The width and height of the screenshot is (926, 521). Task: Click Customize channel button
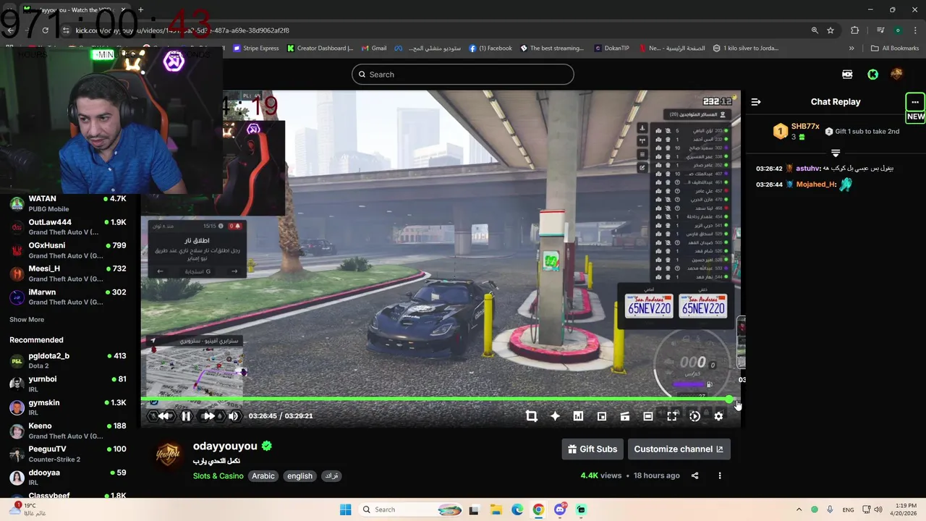679,449
